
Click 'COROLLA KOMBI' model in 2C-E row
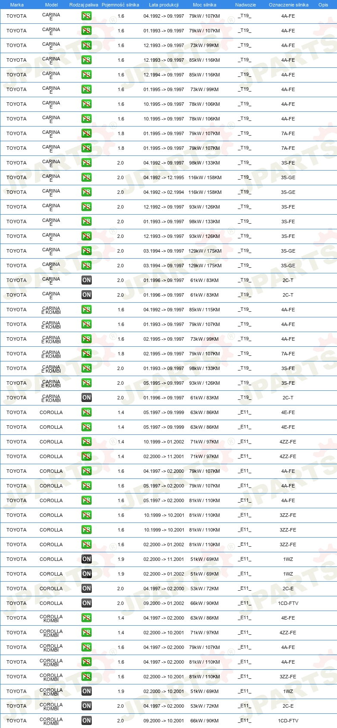point(51,706)
